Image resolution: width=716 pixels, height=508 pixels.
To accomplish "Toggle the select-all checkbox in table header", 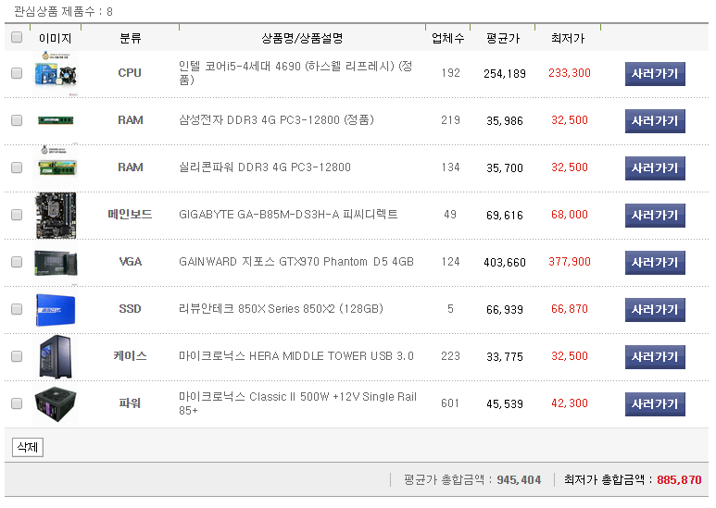I will (17, 38).
